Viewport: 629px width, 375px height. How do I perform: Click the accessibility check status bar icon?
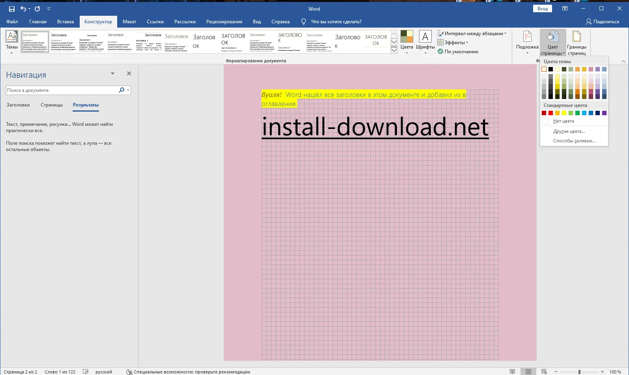tap(129, 372)
